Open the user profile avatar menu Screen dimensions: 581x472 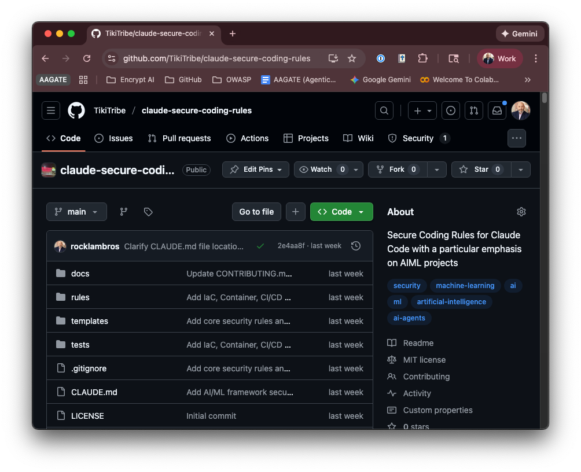[x=521, y=110]
